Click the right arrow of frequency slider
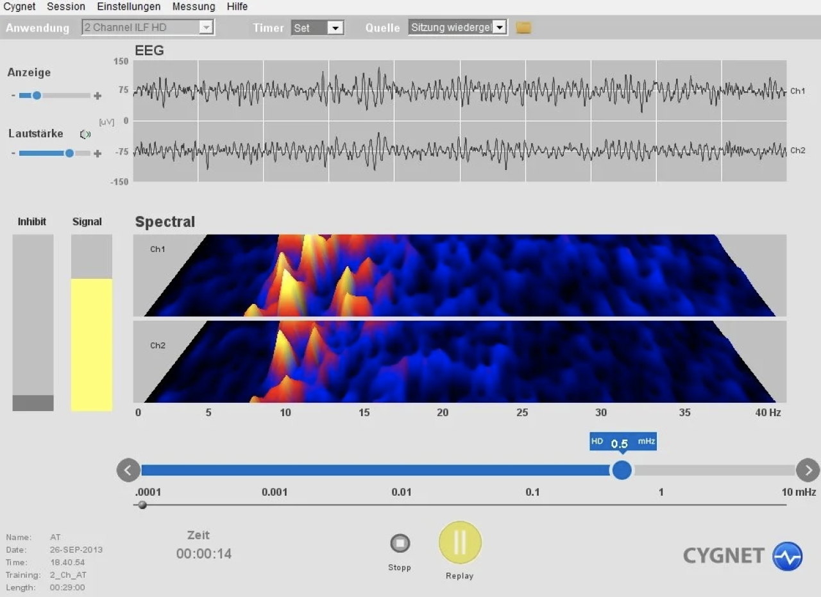This screenshot has height=597, width=821. (808, 471)
